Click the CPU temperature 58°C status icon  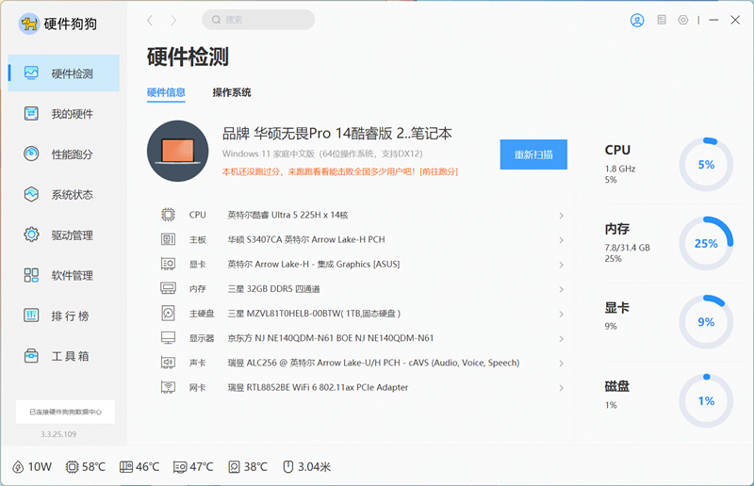(x=73, y=467)
